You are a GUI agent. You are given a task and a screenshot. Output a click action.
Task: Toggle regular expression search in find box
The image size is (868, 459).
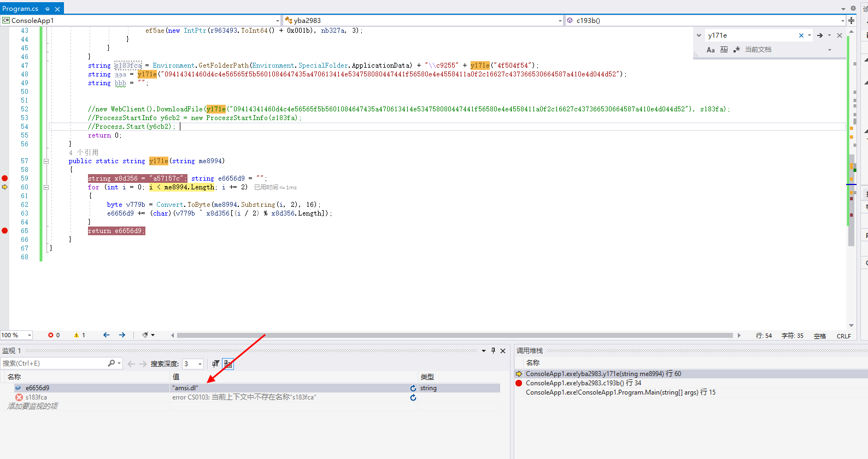coord(736,50)
